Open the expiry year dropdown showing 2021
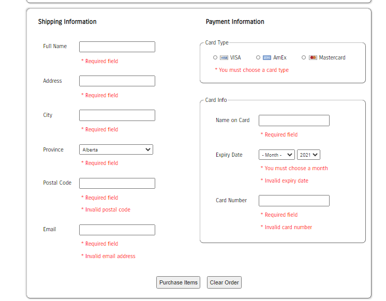This screenshot has width=386, height=301. click(x=308, y=155)
